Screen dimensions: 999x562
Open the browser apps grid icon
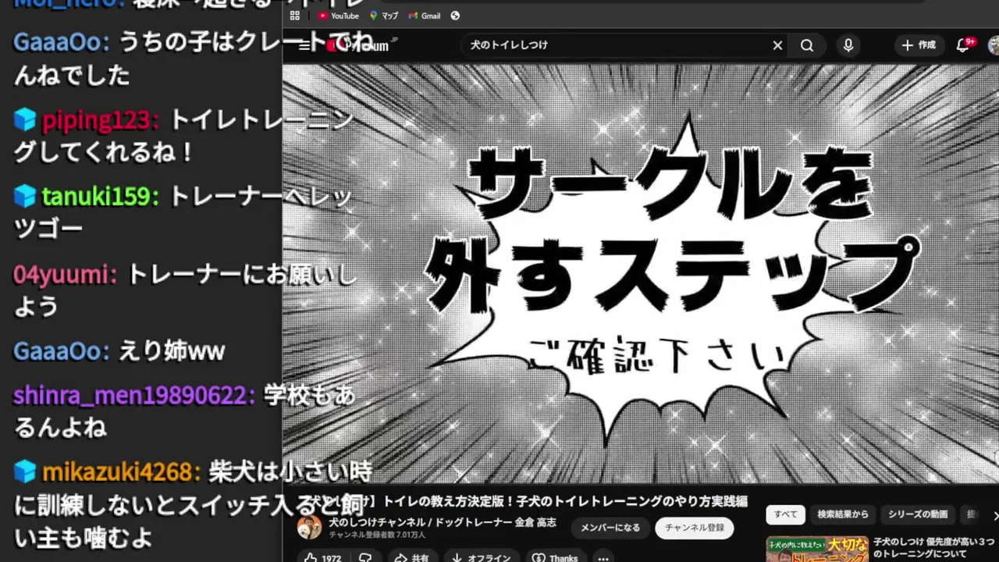point(294,16)
